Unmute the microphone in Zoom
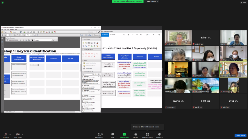 point(6,135)
